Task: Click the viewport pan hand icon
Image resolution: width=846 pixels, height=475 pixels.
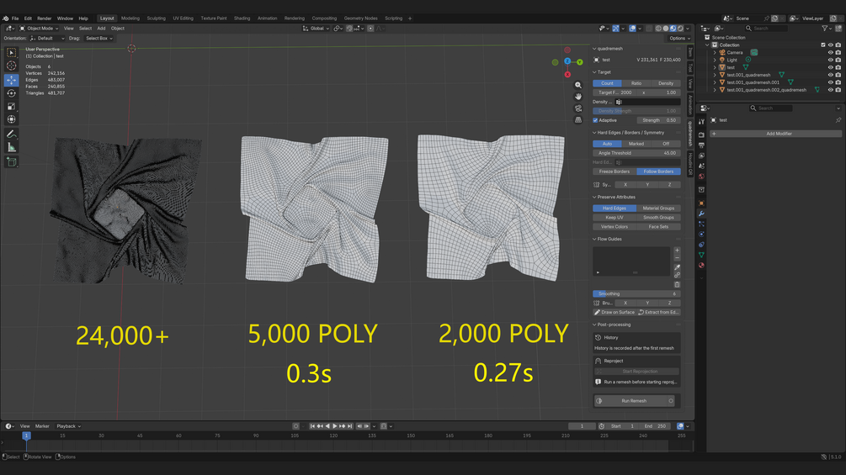Action: pos(577,97)
